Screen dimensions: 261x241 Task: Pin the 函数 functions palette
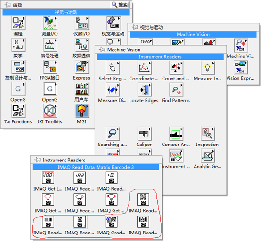click(x=8, y=5)
